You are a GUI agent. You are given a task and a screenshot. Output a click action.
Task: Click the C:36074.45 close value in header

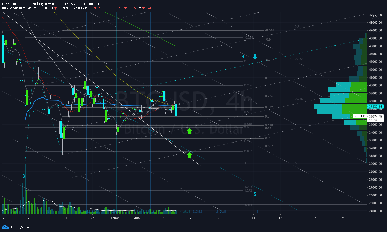tap(147, 8)
